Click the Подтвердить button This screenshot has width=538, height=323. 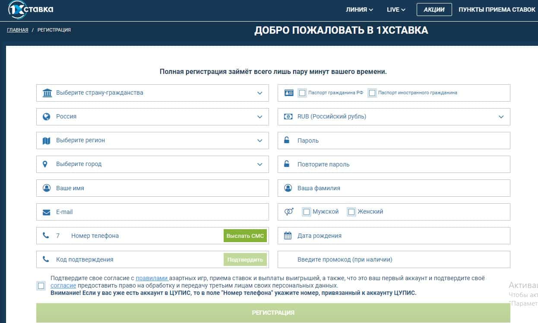(x=245, y=259)
